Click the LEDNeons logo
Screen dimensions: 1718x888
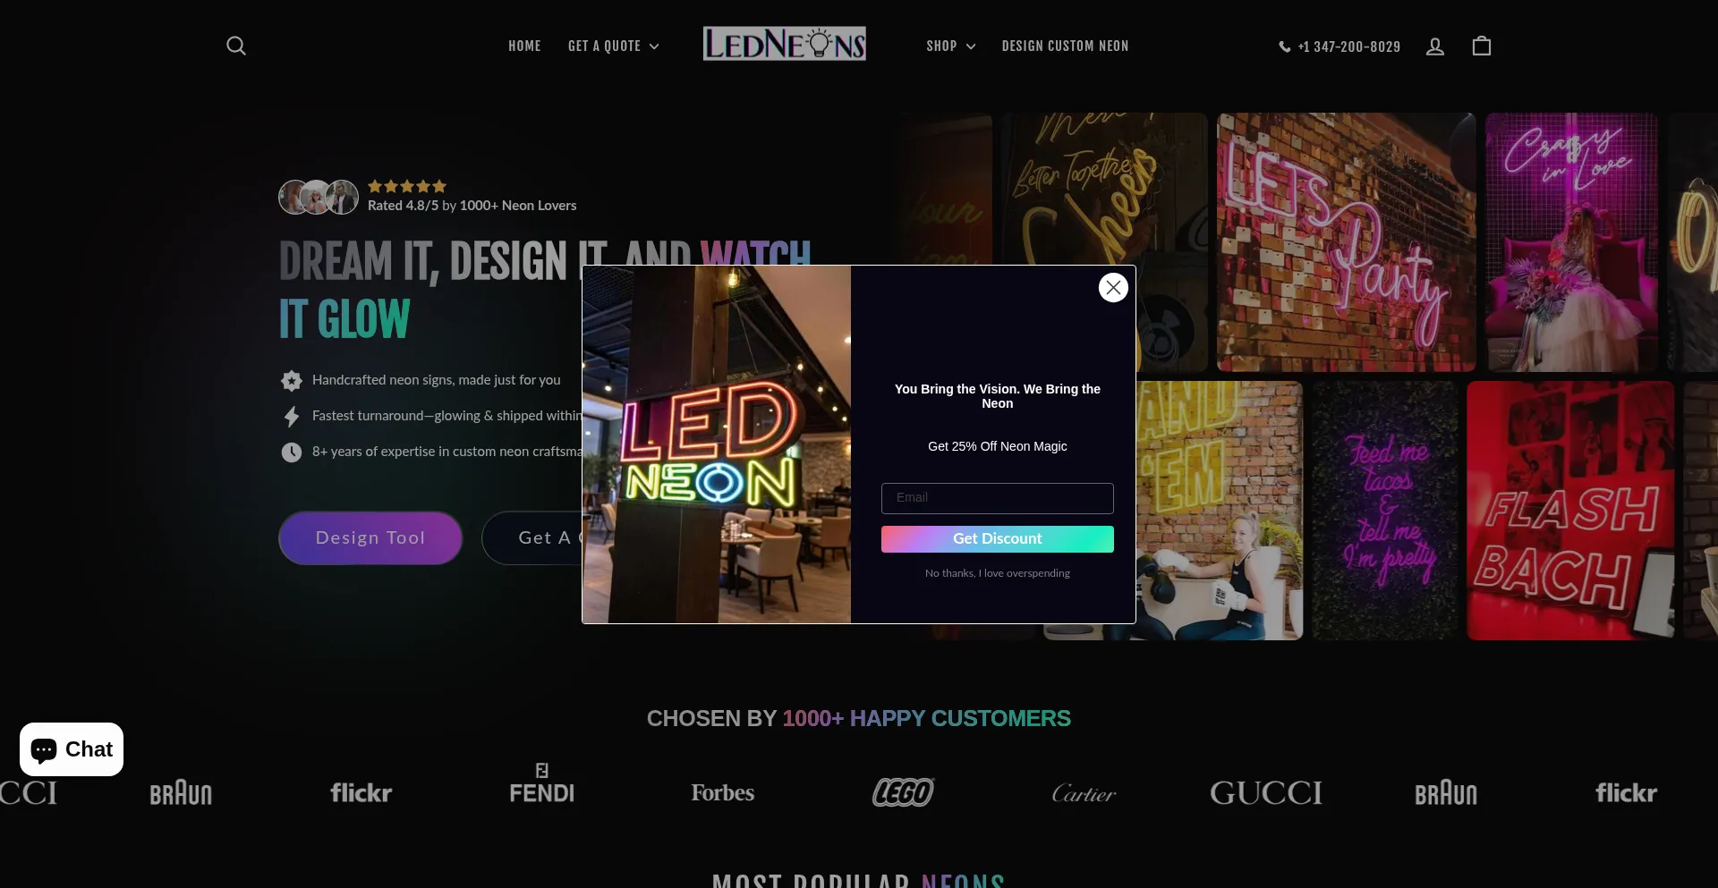click(x=785, y=44)
